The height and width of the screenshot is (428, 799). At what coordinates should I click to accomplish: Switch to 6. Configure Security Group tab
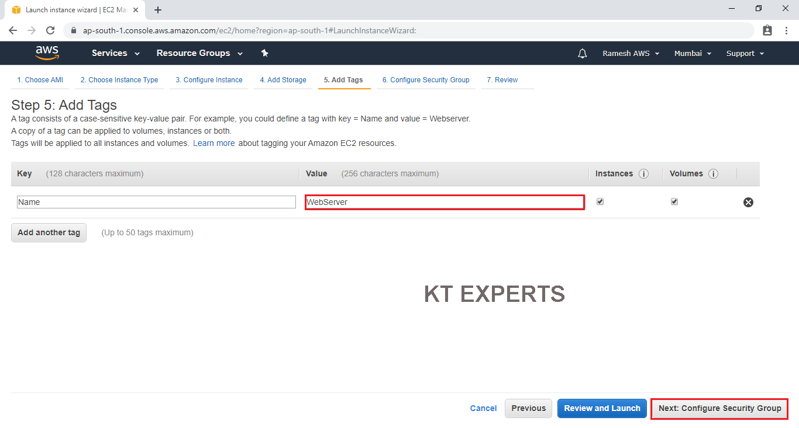coord(426,80)
